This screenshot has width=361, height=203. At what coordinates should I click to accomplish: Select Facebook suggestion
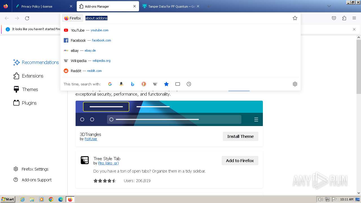(x=180, y=40)
